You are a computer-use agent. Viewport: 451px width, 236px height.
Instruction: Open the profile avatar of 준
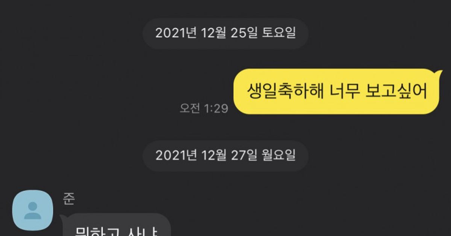[33, 210]
